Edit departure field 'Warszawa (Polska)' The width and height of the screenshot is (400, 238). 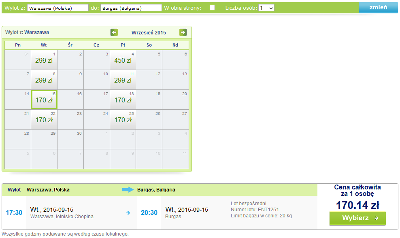(x=57, y=8)
